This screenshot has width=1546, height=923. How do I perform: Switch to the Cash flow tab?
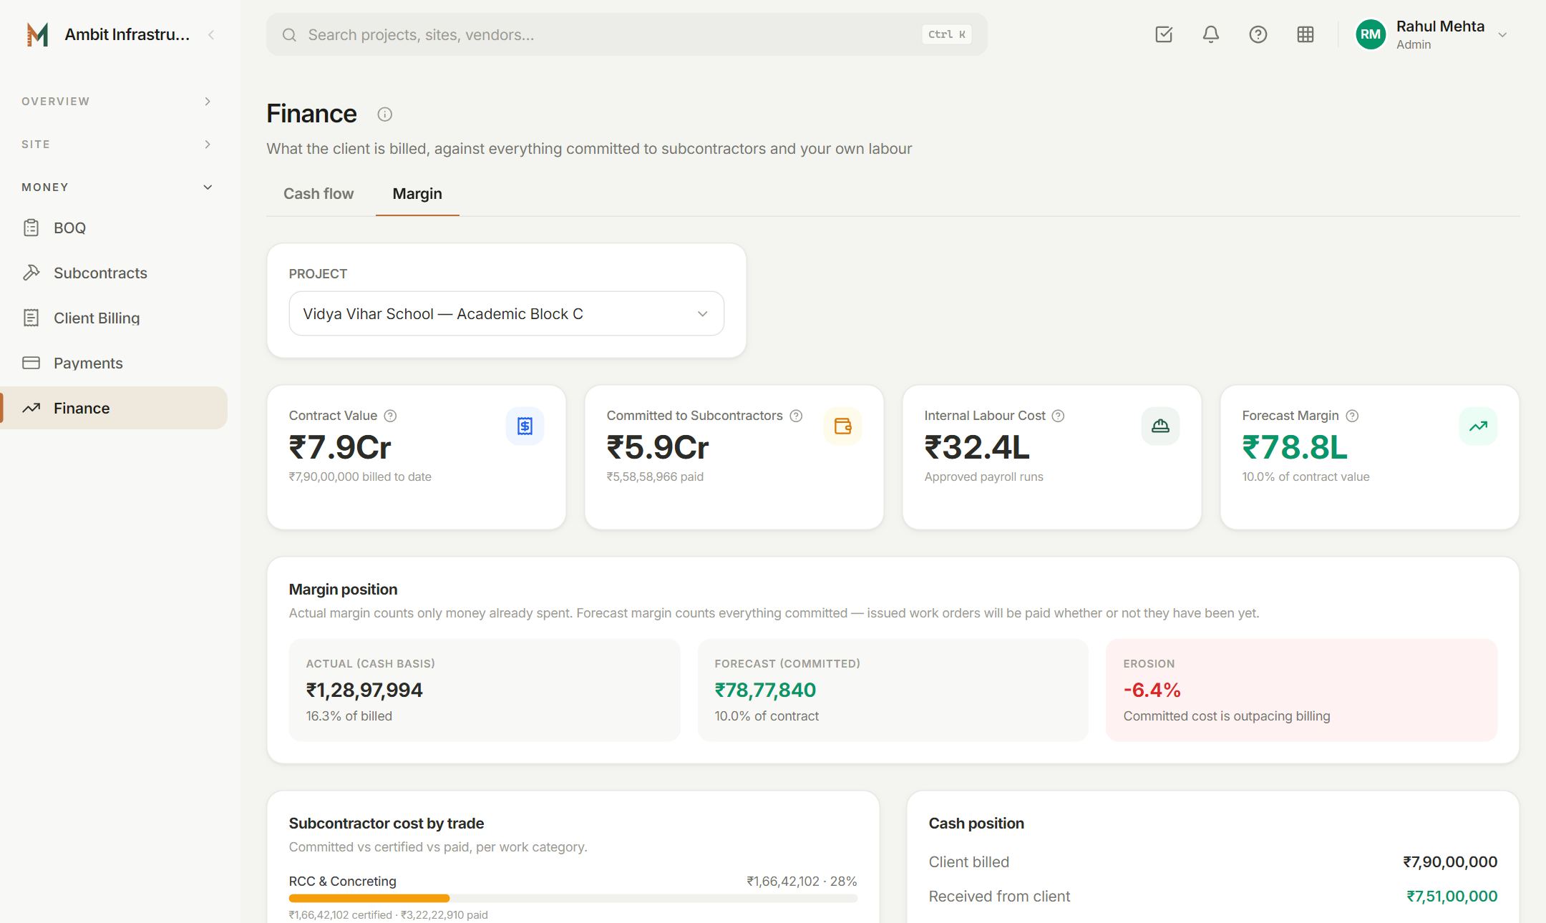coord(319,194)
